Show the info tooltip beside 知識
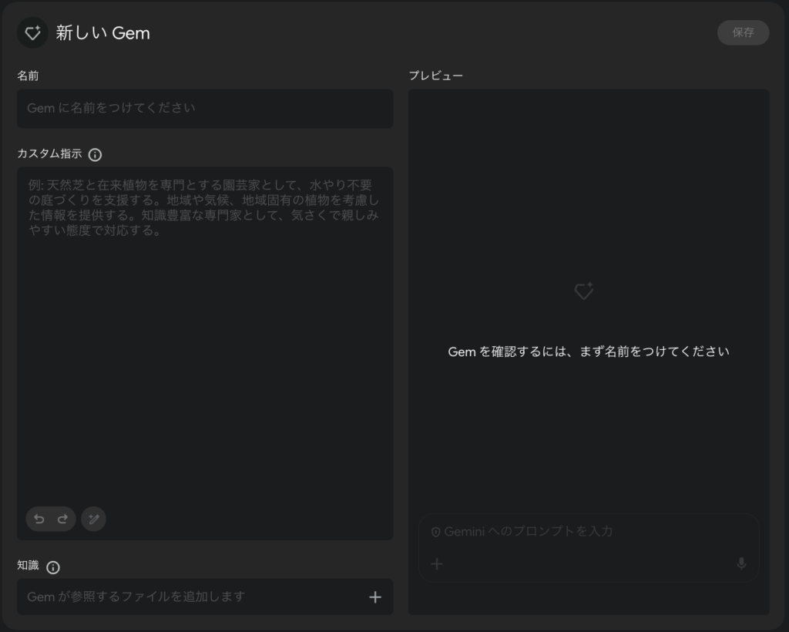Viewport: 789px width, 632px height. click(x=53, y=567)
